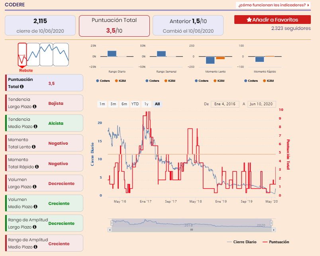The image size is (320, 256).
Task: Toggle Puntuación series legend
Action: 276,242
